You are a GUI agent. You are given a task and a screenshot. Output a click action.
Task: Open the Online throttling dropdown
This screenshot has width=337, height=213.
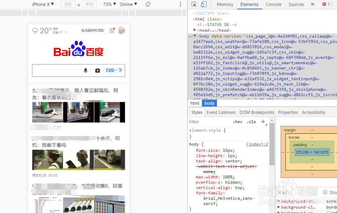coord(128,4)
